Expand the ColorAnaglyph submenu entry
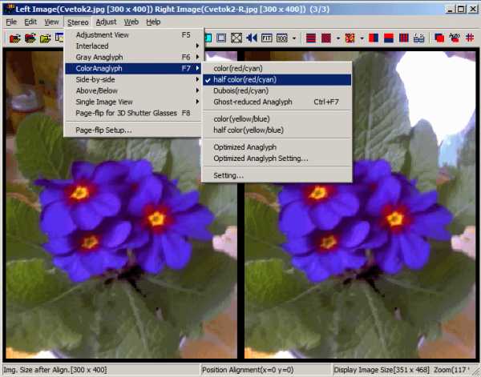481x377 pixels. 133,68
